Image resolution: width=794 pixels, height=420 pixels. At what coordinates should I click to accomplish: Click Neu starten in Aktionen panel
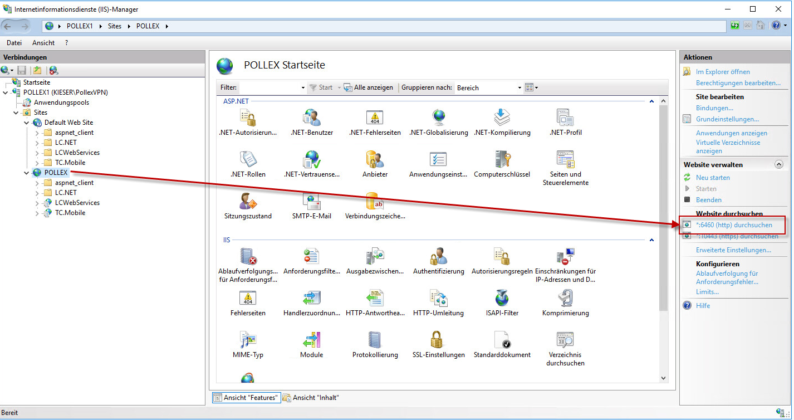click(713, 178)
